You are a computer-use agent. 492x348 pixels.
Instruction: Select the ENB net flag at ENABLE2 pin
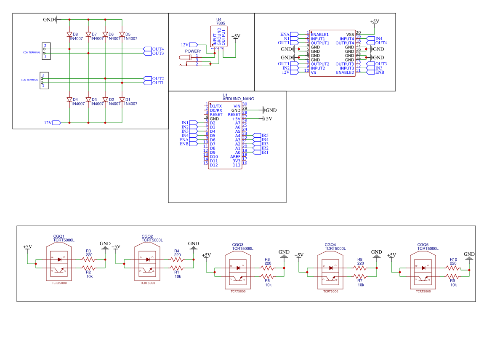pos(375,72)
